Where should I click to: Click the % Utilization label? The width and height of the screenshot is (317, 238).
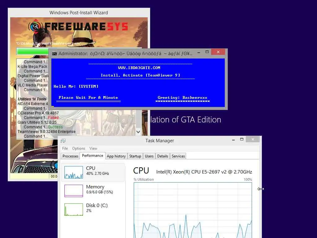tap(144, 179)
